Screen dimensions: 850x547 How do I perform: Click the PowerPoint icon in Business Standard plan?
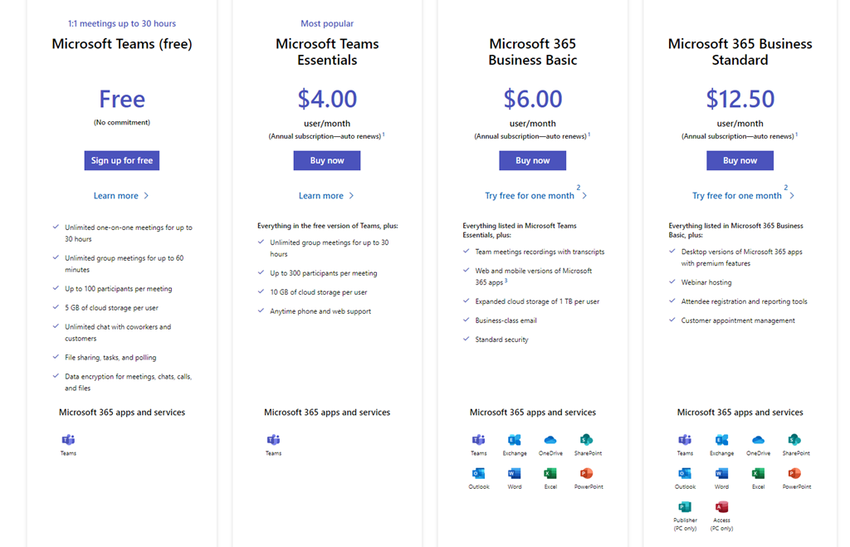point(794,473)
